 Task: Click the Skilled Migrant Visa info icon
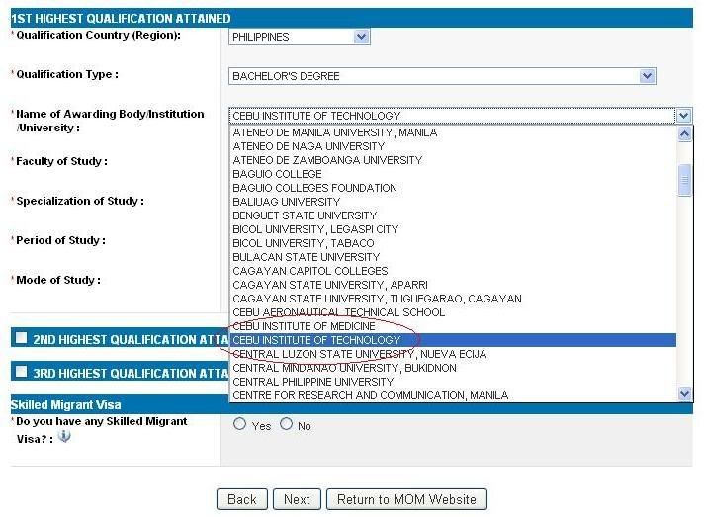coord(64,436)
